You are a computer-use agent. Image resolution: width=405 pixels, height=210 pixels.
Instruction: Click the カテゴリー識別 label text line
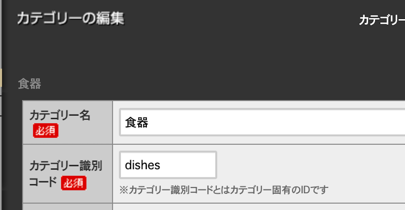(66, 166)
